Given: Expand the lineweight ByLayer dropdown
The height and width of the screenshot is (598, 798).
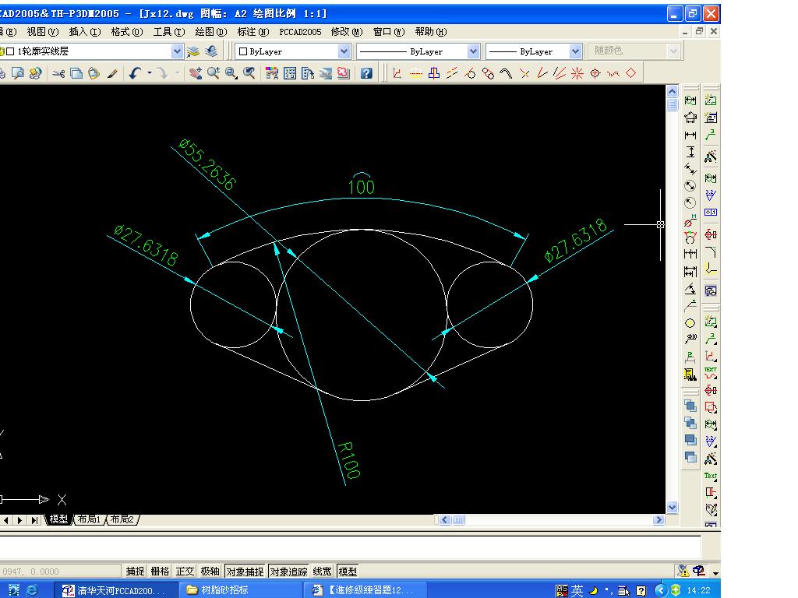Looking at the screenshot, I should [575, 51].
